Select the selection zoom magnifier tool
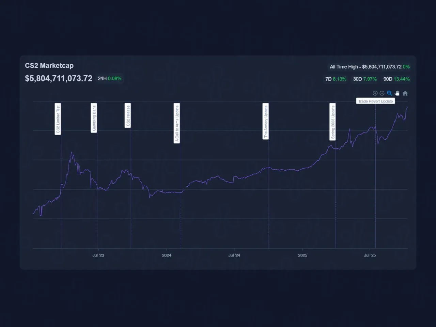The image size is (436, 327). [x=389, y=93]
